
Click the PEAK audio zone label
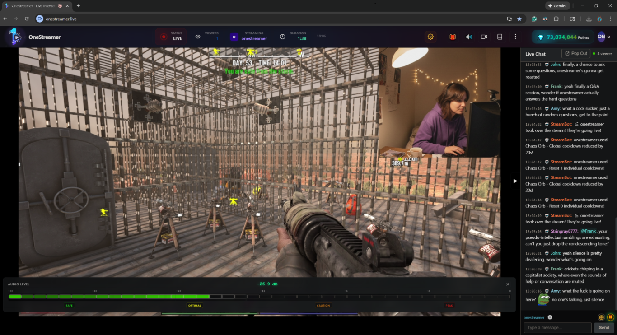449,306
